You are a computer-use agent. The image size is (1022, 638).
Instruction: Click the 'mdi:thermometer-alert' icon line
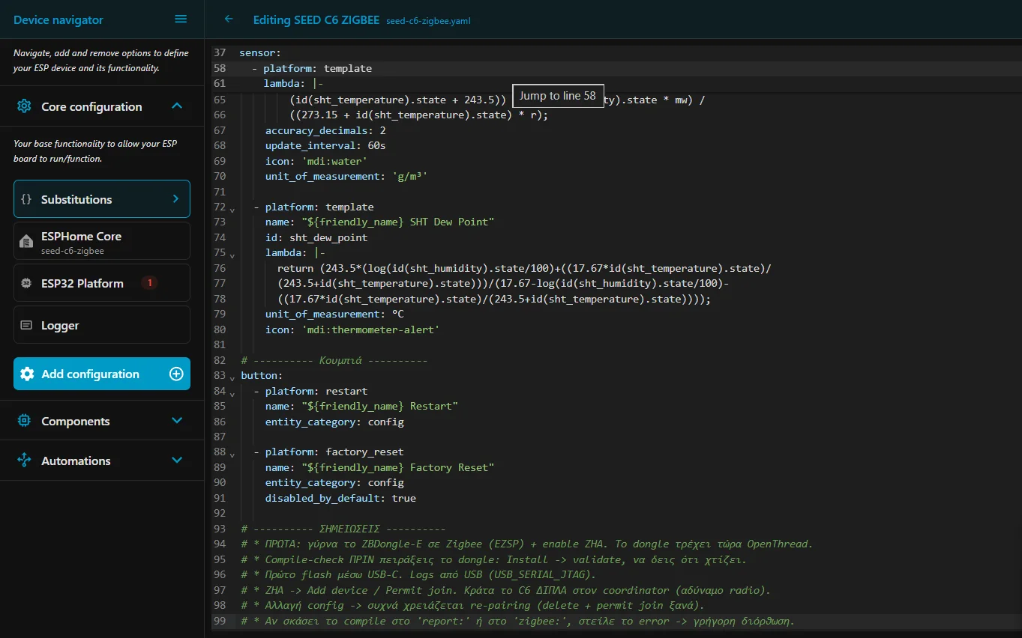(x=352, y=329)
